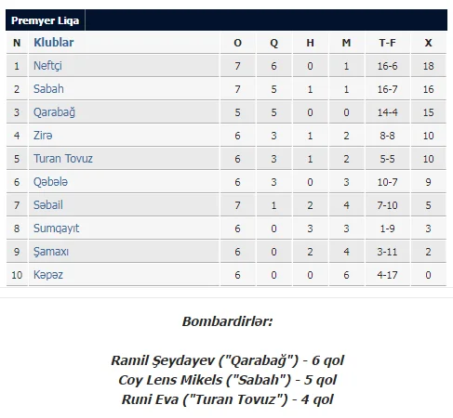The width and height of the screenshot is (453, 418).
Task: Open the Şamaxı club link
Action: click(x=51, y=252)
